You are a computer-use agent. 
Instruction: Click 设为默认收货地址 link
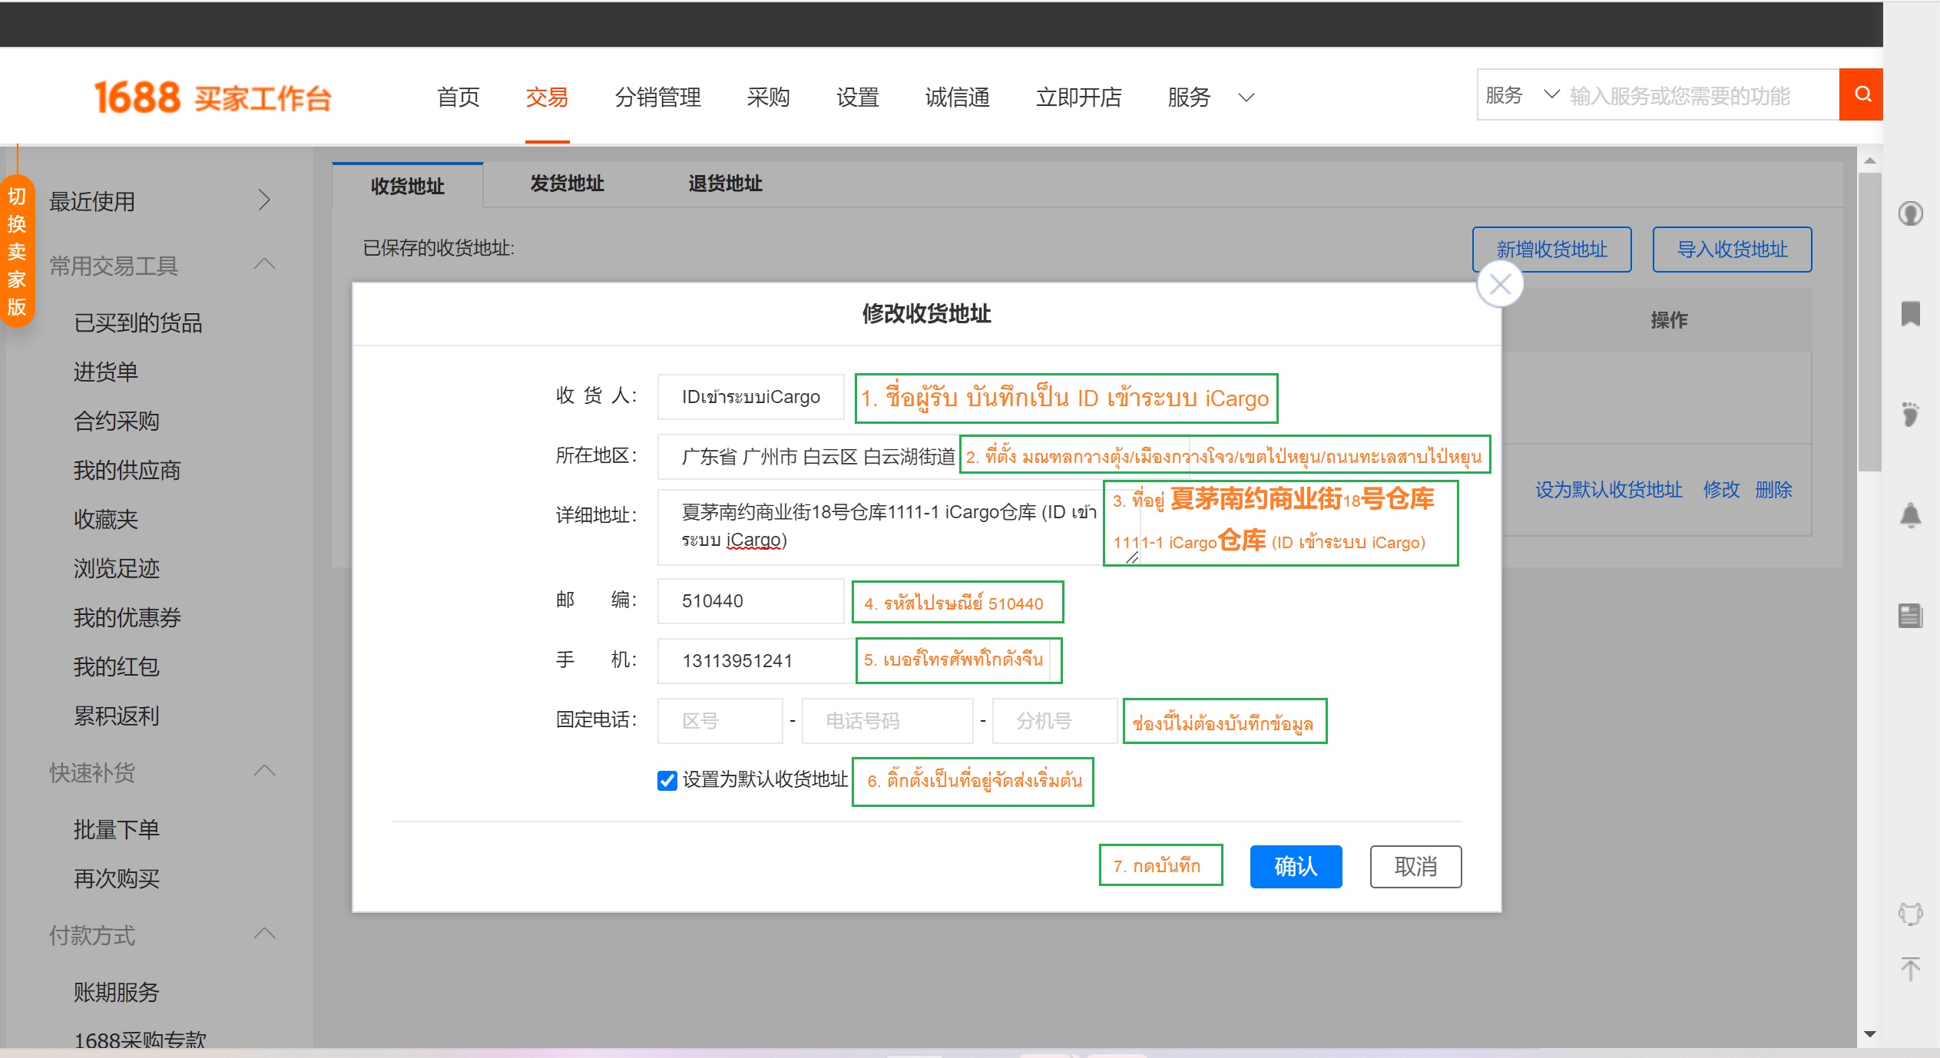click(x=1608, y=490)
